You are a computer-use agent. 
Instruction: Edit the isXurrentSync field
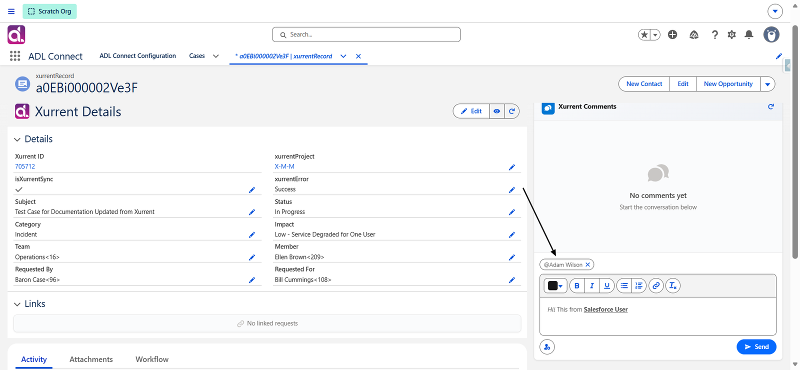point(252,190)
